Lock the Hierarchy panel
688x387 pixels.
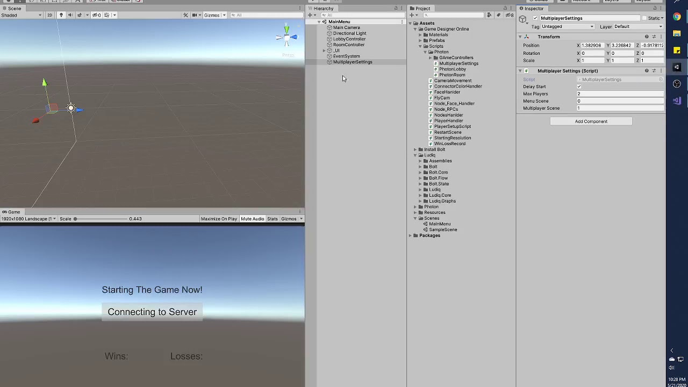coord(396,8)
